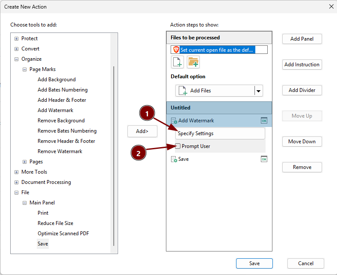Click the disabled Move Up button
Image resolution: width=337 pixels, height=275 pixels.
tap(302, 116)
